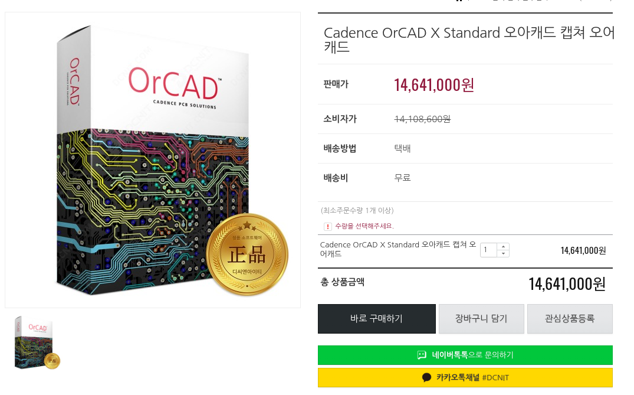
Task: Click the Naver TalkTalk chat bubble icon
Action: point(422,355)
